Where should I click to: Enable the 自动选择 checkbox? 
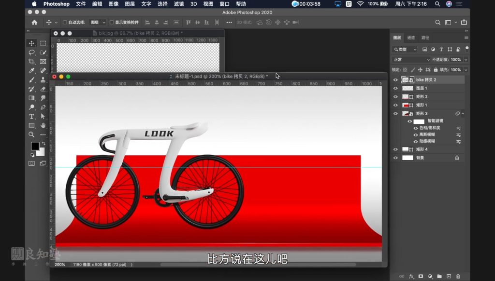[x=65, y=22]
